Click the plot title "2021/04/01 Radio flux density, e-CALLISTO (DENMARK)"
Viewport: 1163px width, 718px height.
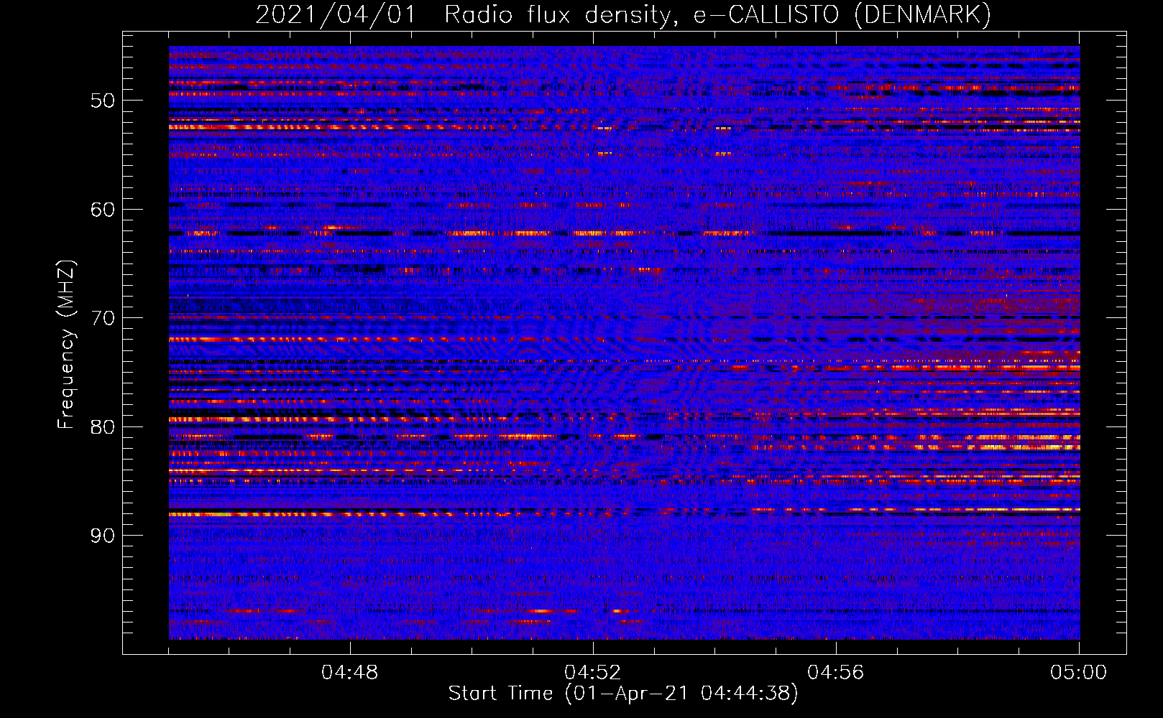pyautogui.click(x=623, y=15)
